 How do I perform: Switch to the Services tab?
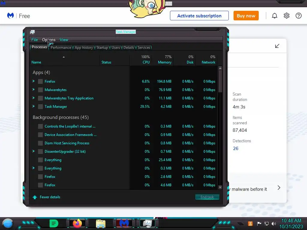[x=144, y=48]
